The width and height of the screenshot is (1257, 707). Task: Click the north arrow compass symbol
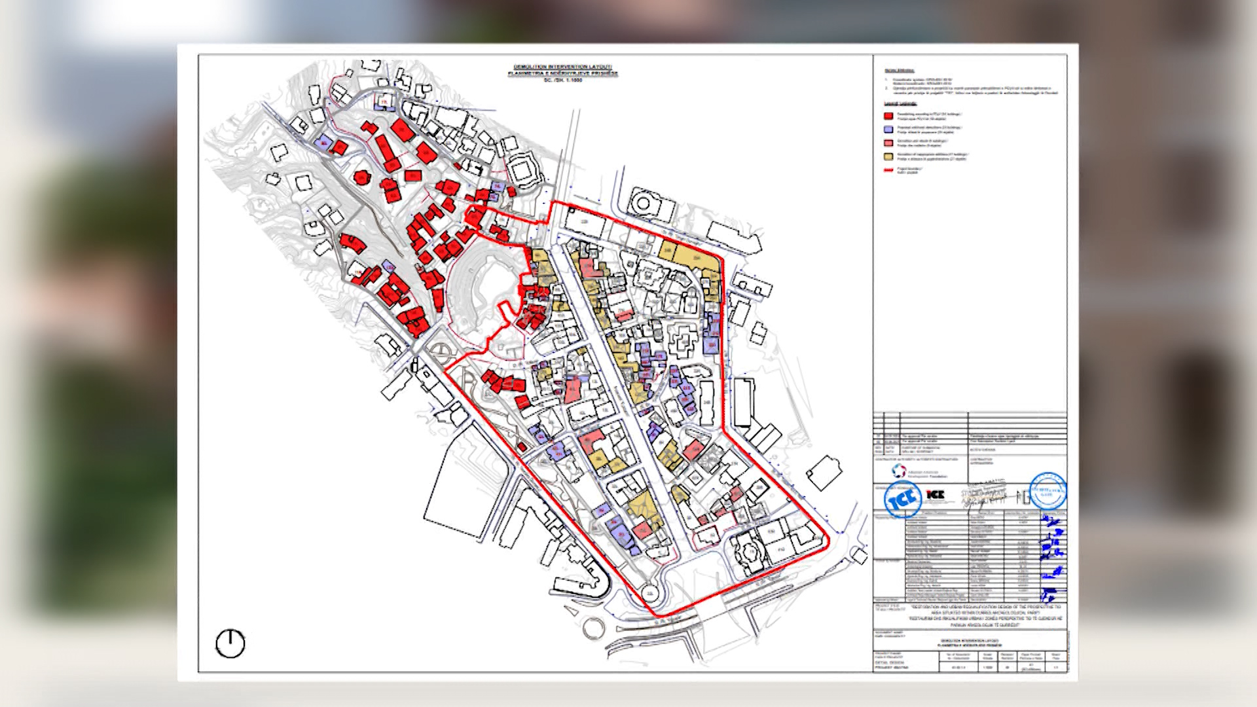click(x=230, y=644)
